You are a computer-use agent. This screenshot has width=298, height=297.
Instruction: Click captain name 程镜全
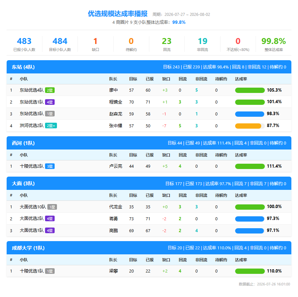click(116, 102)
